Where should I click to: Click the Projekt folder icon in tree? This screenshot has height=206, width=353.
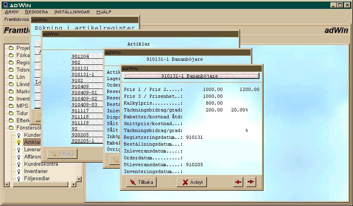[x=11, y=48]
